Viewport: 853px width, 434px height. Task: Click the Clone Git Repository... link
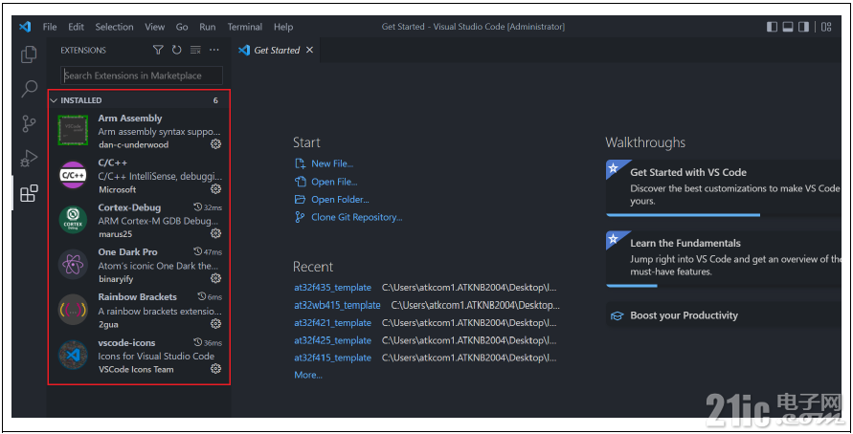pos(357,217)
